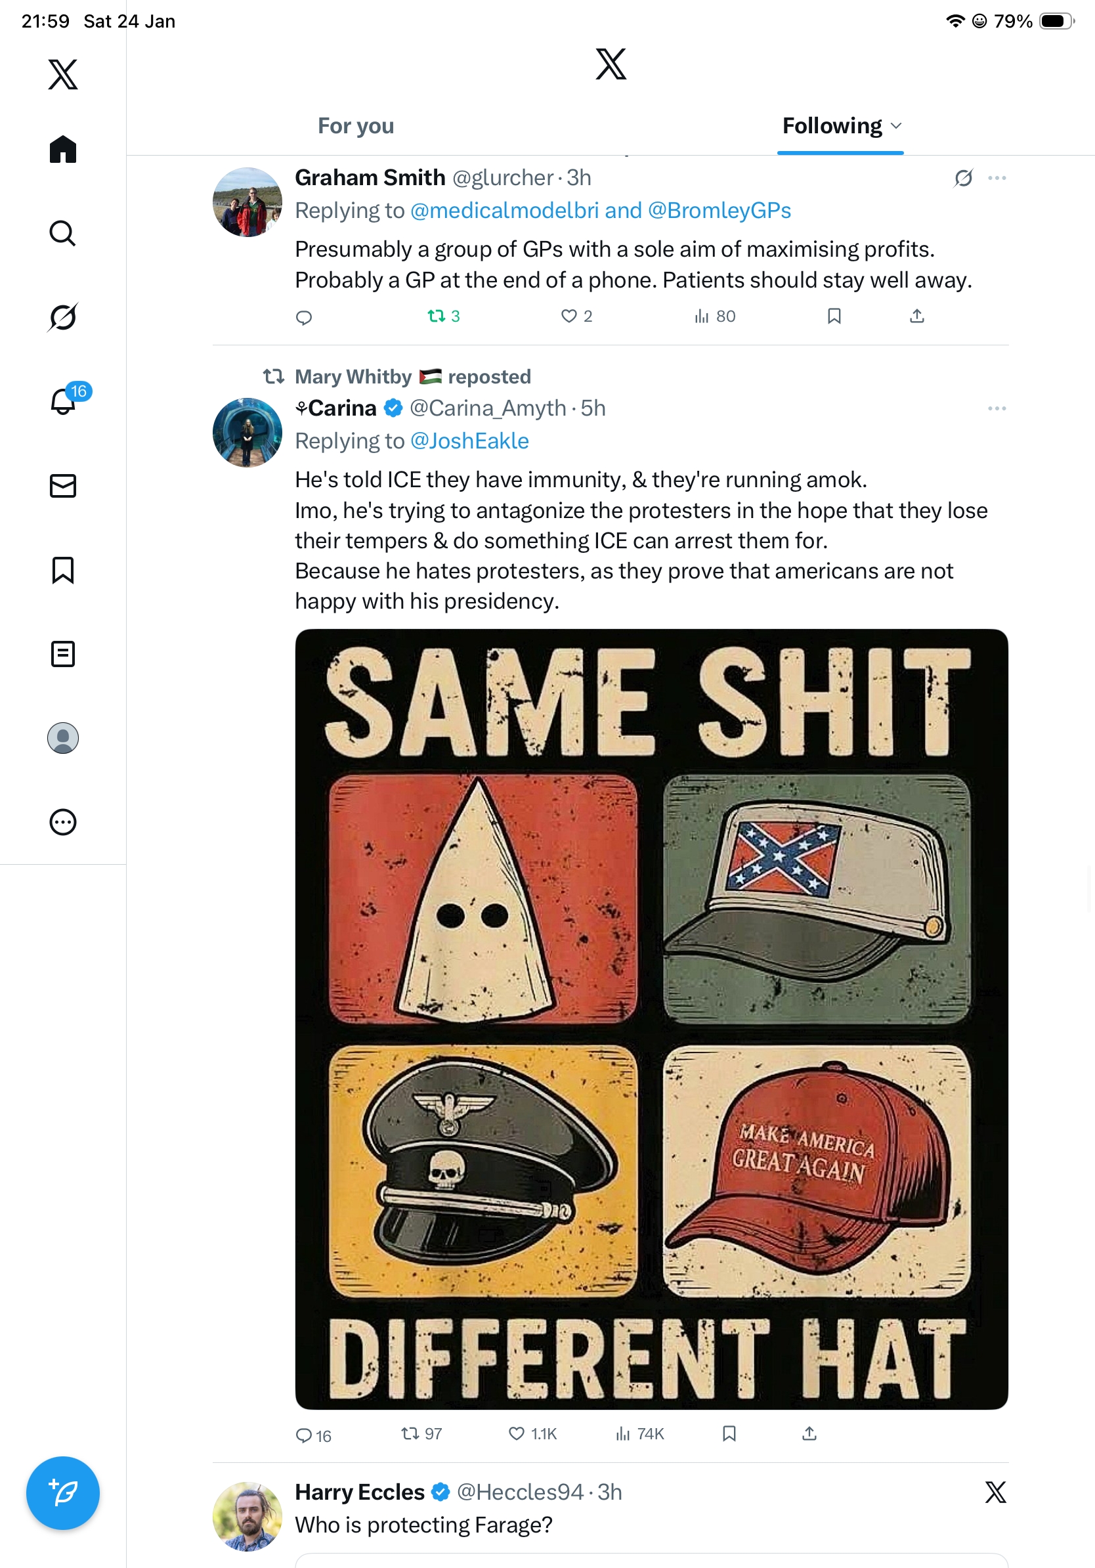Open three-dot menu on Carina's post

[997, 408]
